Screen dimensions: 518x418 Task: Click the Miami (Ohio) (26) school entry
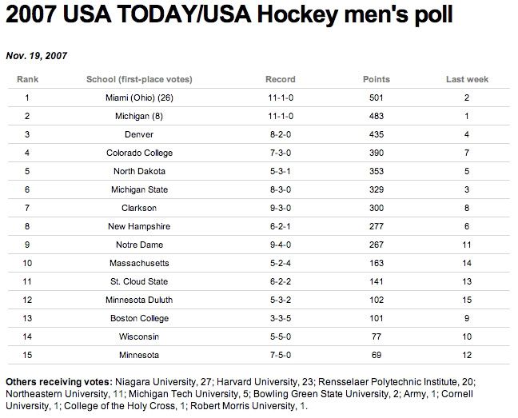[x=139, y=98]
